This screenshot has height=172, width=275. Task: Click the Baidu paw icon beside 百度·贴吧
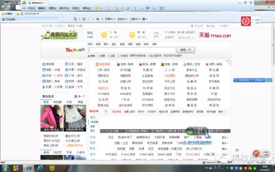119,64
